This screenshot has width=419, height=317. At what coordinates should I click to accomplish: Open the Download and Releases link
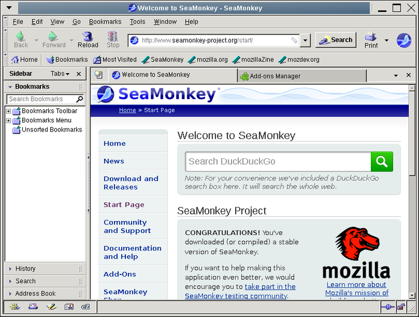tap(131, 183)
